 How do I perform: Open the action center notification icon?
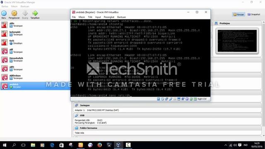[240, 145]
